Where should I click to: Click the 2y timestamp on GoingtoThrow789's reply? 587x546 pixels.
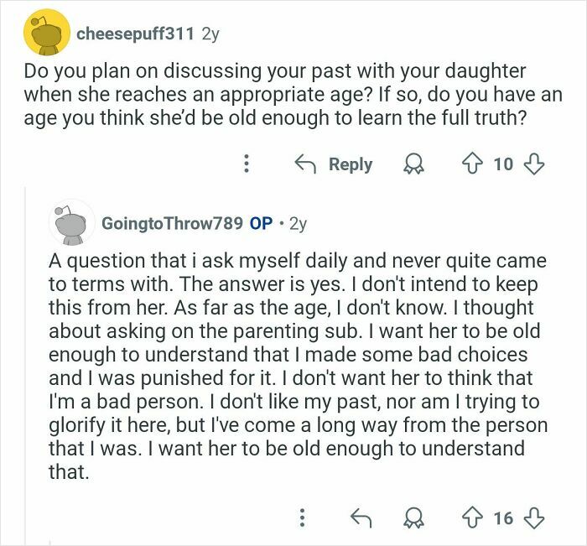[x=298, y=223]
